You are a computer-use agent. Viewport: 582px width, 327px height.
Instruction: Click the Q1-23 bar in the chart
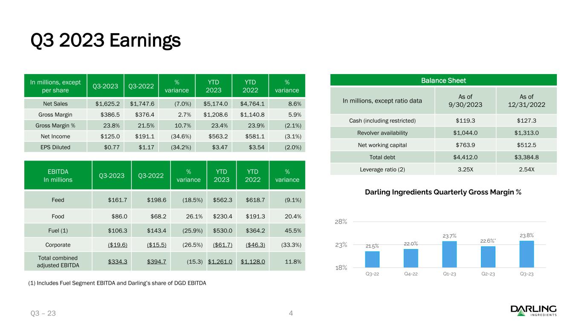pyautogui.click(x=449, y=254)
